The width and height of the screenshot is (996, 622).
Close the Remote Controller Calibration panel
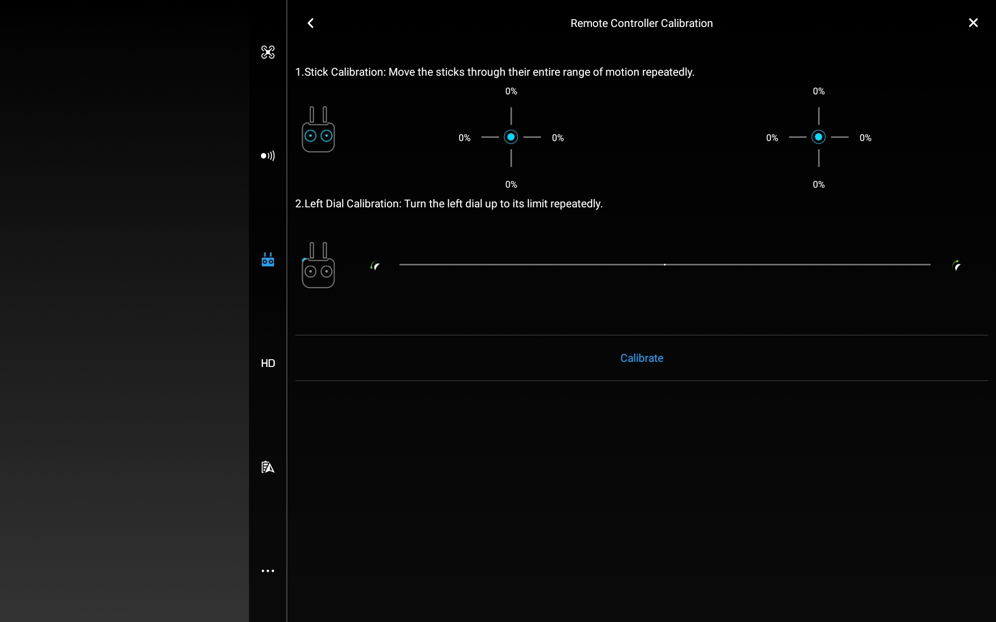(x=973, y=23)
